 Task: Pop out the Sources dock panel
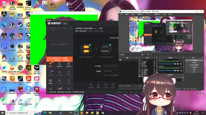click(x=157, y=58)
